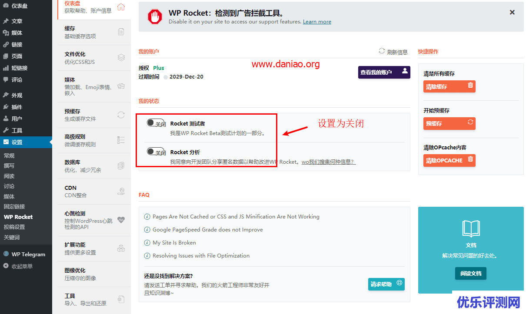Open FAQ Google PageSpeed Grade does not Improve
Screen dimensions: 526x314
(207, 229)
